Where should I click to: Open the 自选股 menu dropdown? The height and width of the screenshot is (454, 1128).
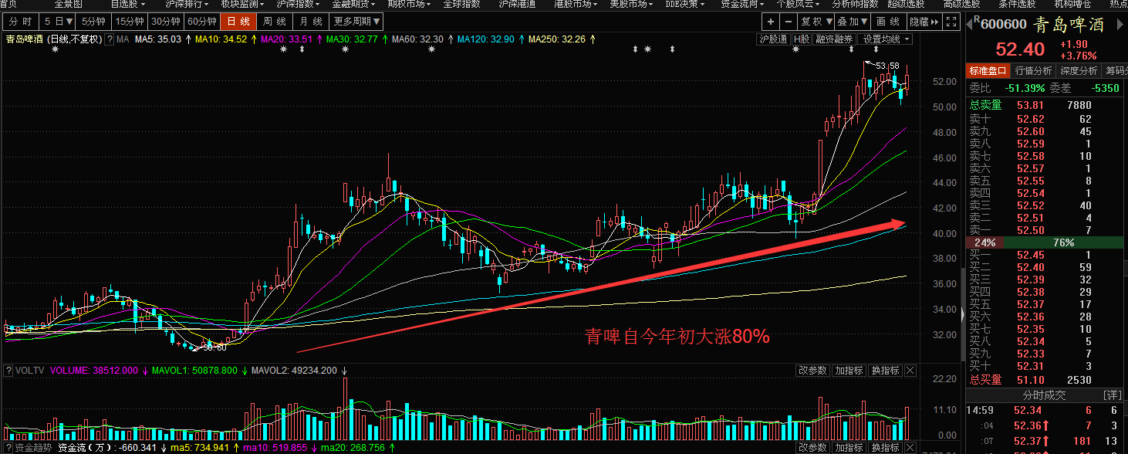[127, 4]
